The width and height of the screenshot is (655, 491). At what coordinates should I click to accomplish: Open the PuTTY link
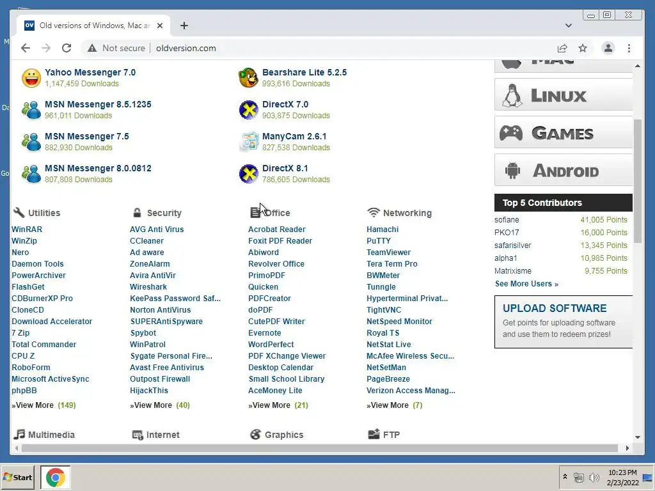pos(379,241)
